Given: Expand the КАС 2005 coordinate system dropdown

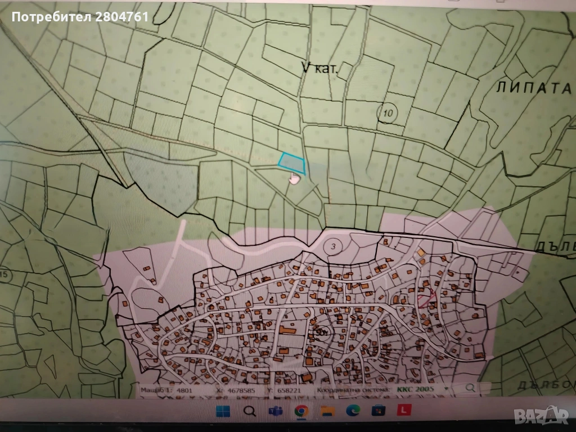Looking at the screenshot, I should (x=447, y=389).
